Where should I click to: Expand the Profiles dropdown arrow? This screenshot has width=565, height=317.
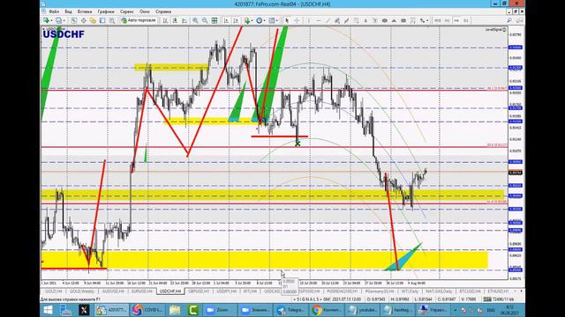(64, 21)
